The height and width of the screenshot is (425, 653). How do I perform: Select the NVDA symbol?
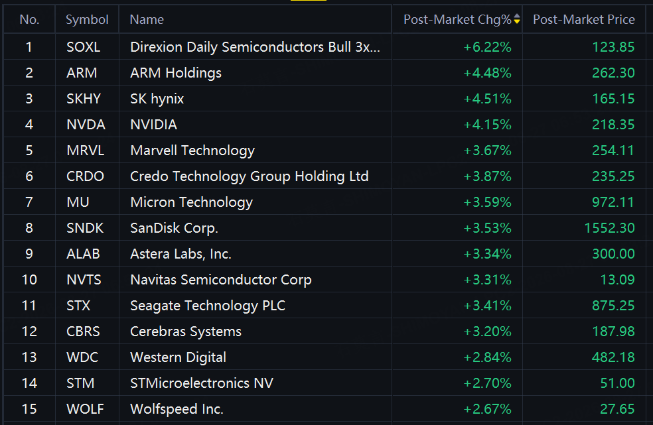(86, 125)
